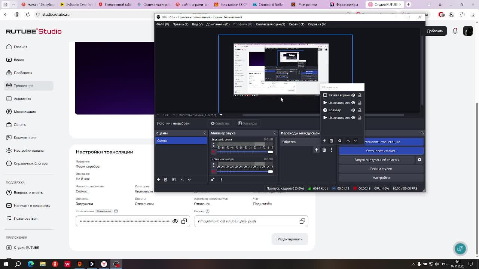Open RUTUBE notifications bell

(x=455, y=31)
